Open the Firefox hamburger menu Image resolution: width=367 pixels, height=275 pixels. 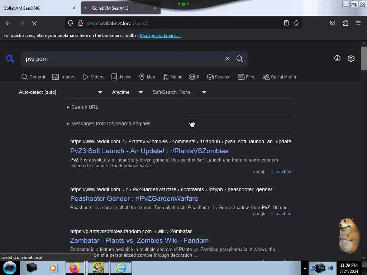click(x=358, y=23)
